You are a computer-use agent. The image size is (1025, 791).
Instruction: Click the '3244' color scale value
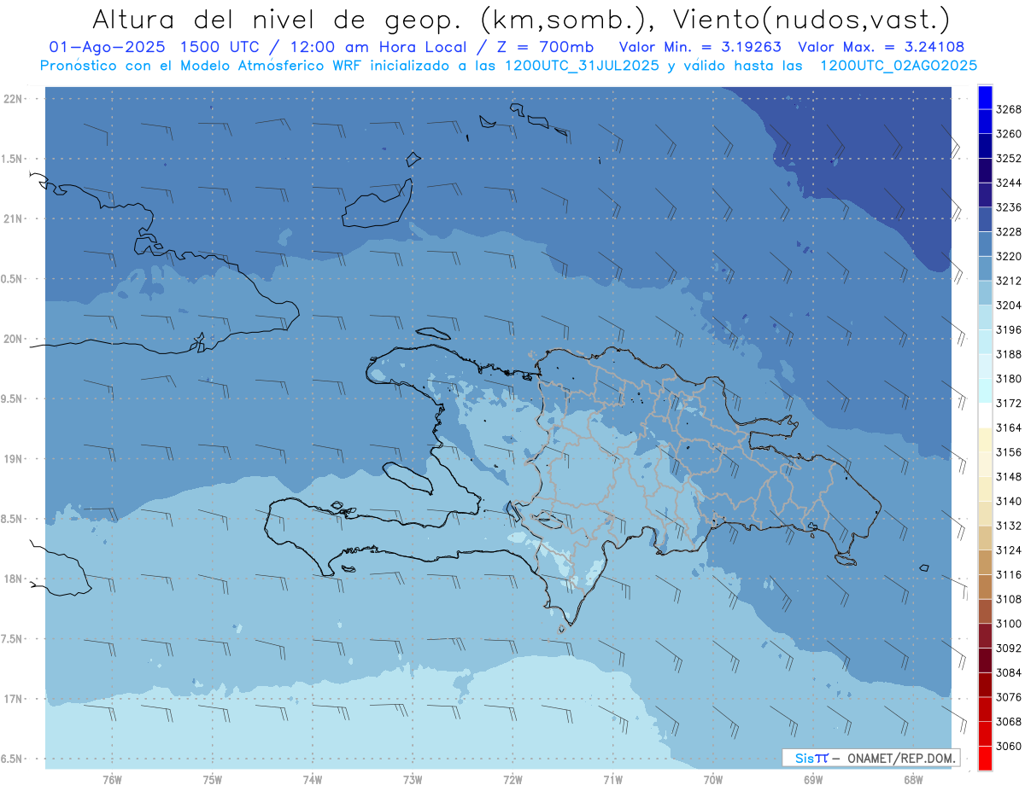point(1009,183)
